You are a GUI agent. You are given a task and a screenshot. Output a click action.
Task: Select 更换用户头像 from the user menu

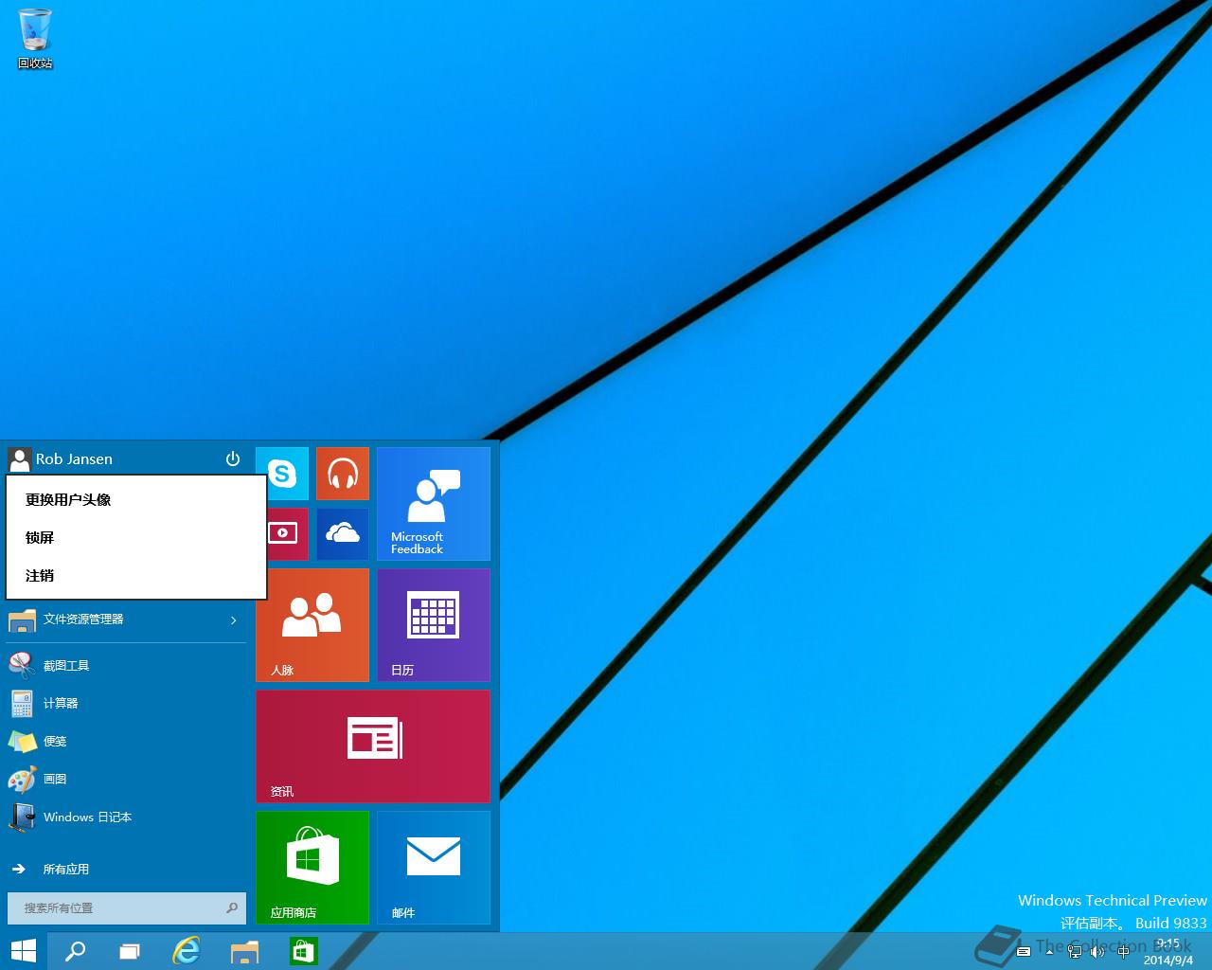click(x=136, y=500)
